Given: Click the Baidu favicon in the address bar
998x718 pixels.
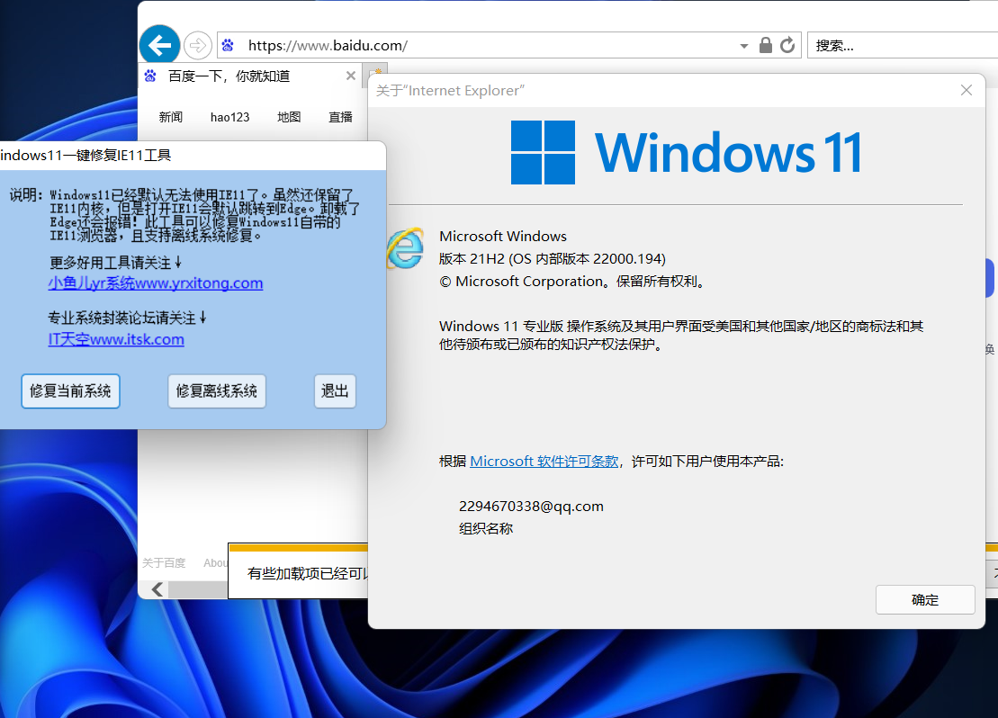Looking at the screenshot, I should (228, 44).
